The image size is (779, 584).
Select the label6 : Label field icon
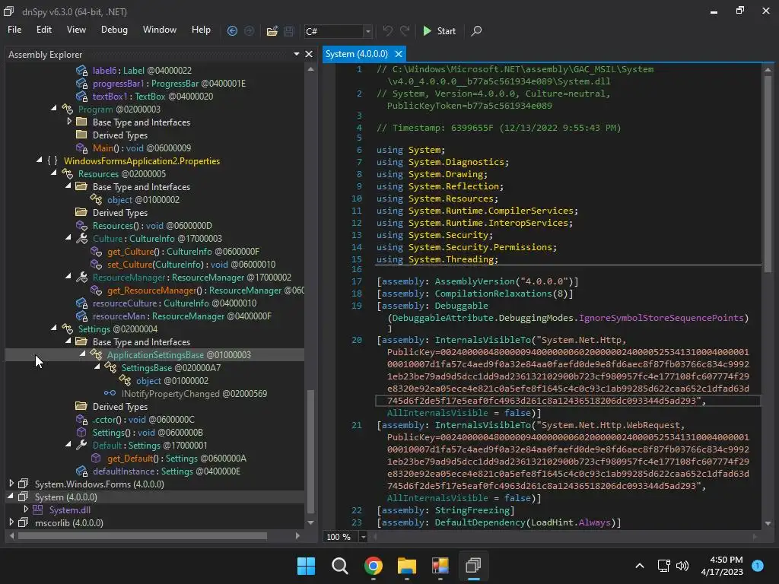pos(81,71)
